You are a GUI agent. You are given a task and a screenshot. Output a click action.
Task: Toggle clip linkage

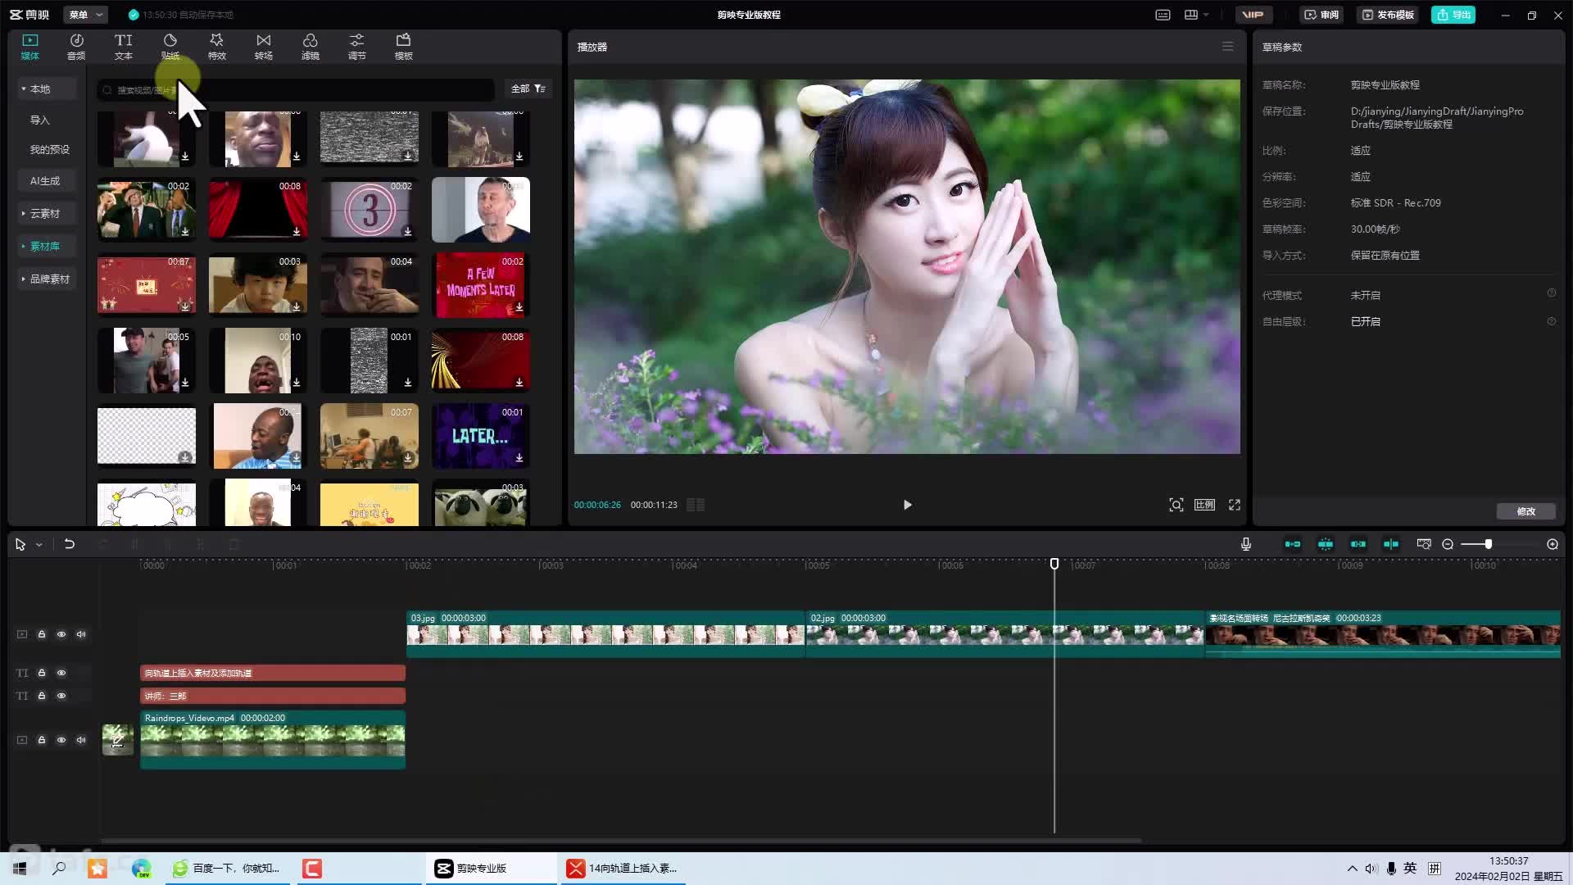1358,544
